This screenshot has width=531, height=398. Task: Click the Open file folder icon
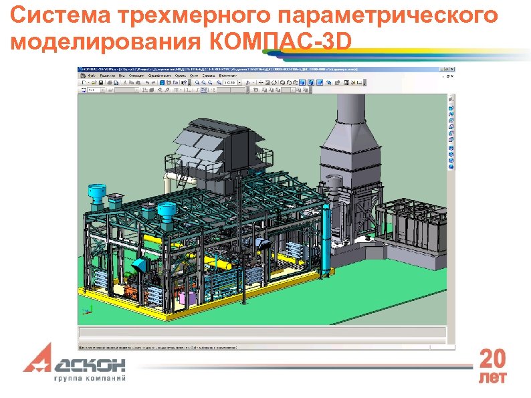point(94,83)
